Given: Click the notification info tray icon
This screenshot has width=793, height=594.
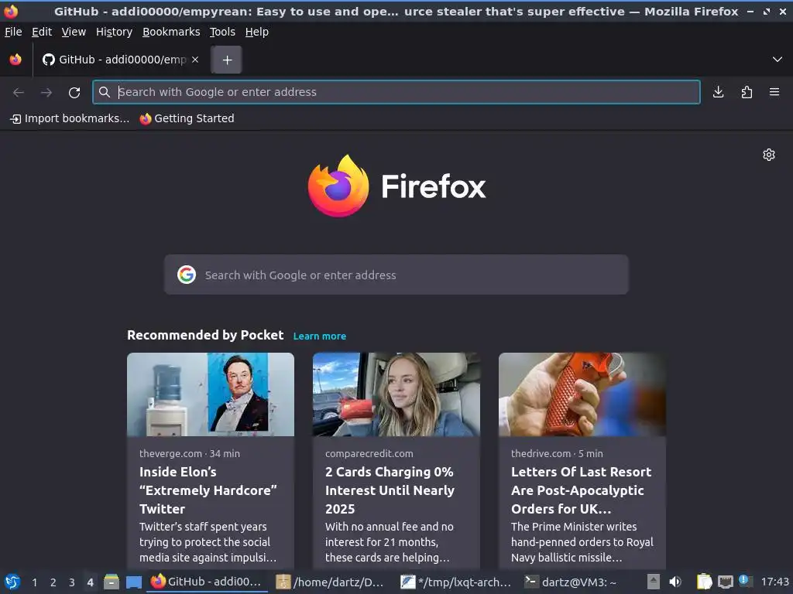Looking at the screenshot, I should click(745, 581).
